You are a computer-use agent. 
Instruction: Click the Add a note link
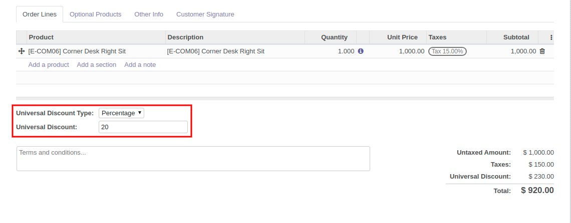(140, 65)
